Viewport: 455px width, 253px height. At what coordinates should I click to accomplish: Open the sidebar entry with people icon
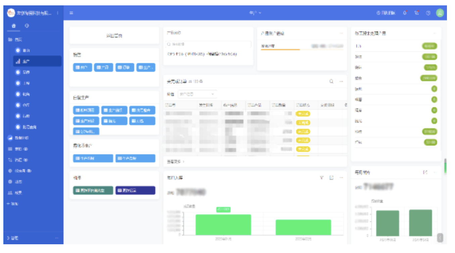tap(15, 193)
